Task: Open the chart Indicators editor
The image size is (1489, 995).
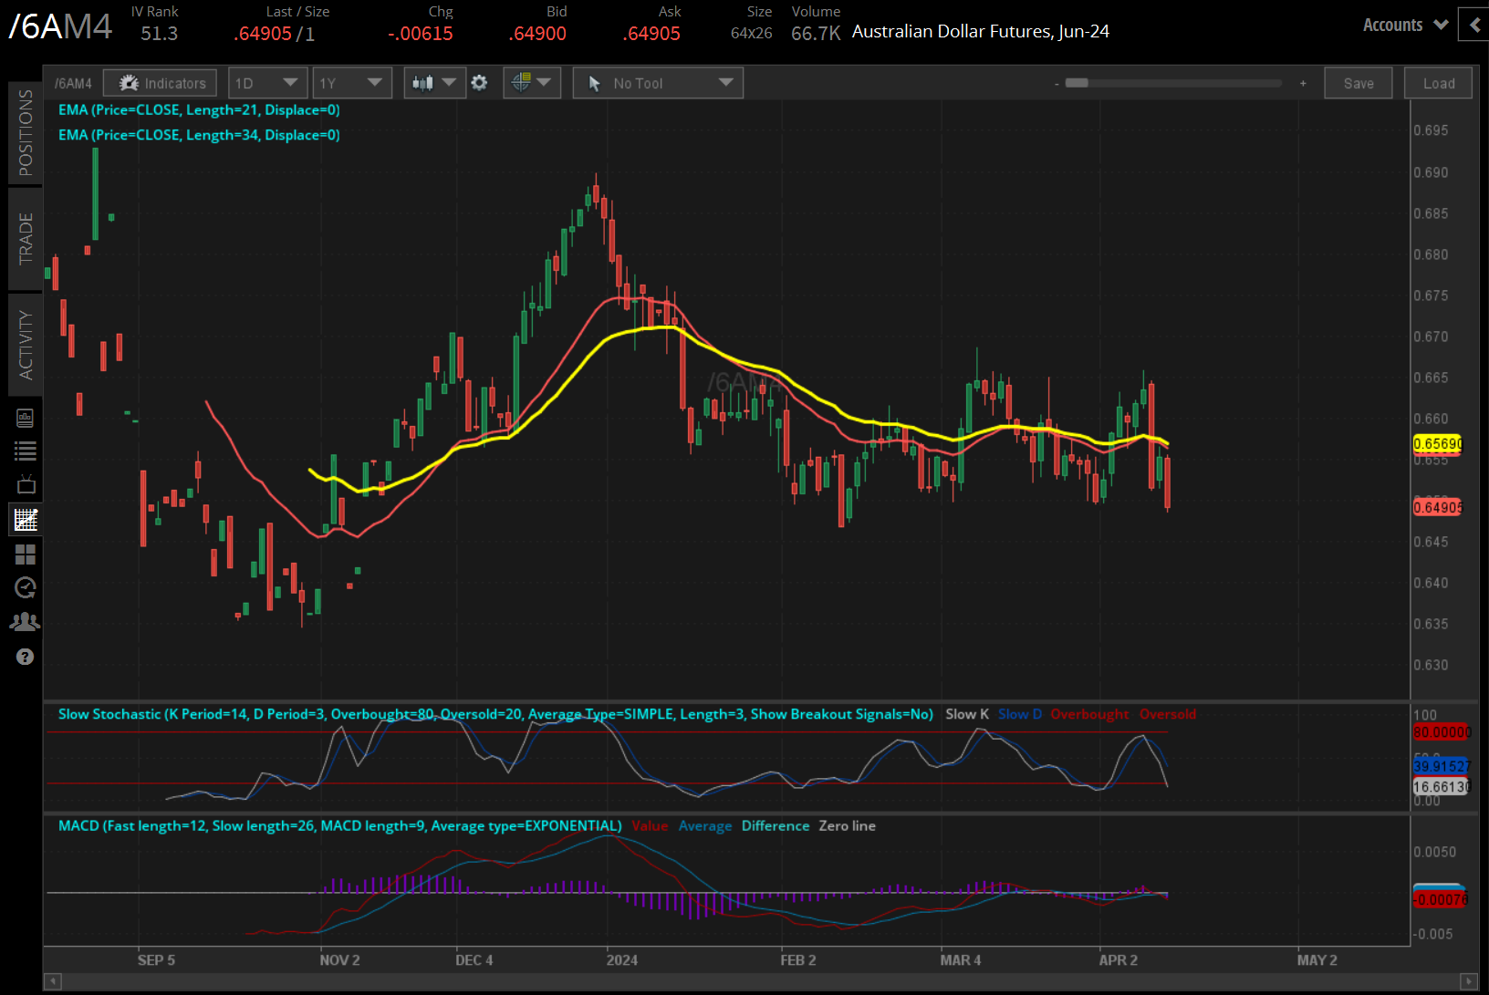Action: click(x=160, y=82)
